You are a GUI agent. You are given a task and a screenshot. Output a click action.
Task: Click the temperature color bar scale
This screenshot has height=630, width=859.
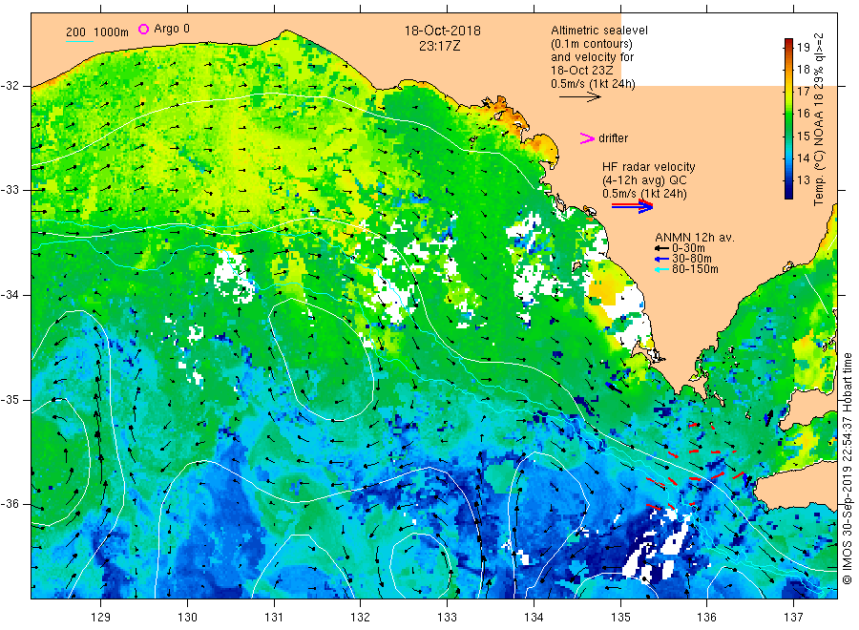point(789,118)
